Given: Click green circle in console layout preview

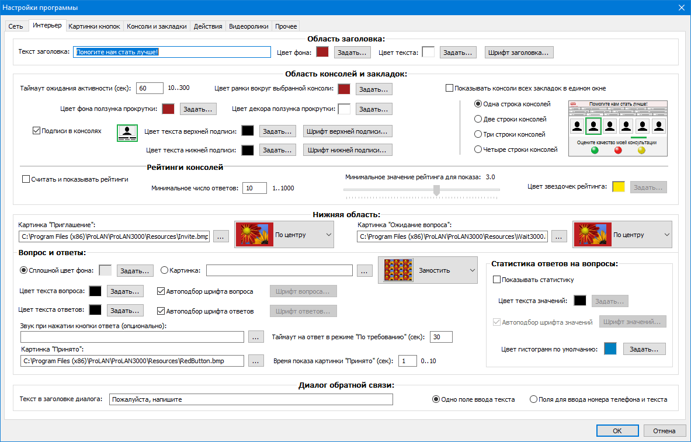Looking at the screenshot, I should coord(595,150).
